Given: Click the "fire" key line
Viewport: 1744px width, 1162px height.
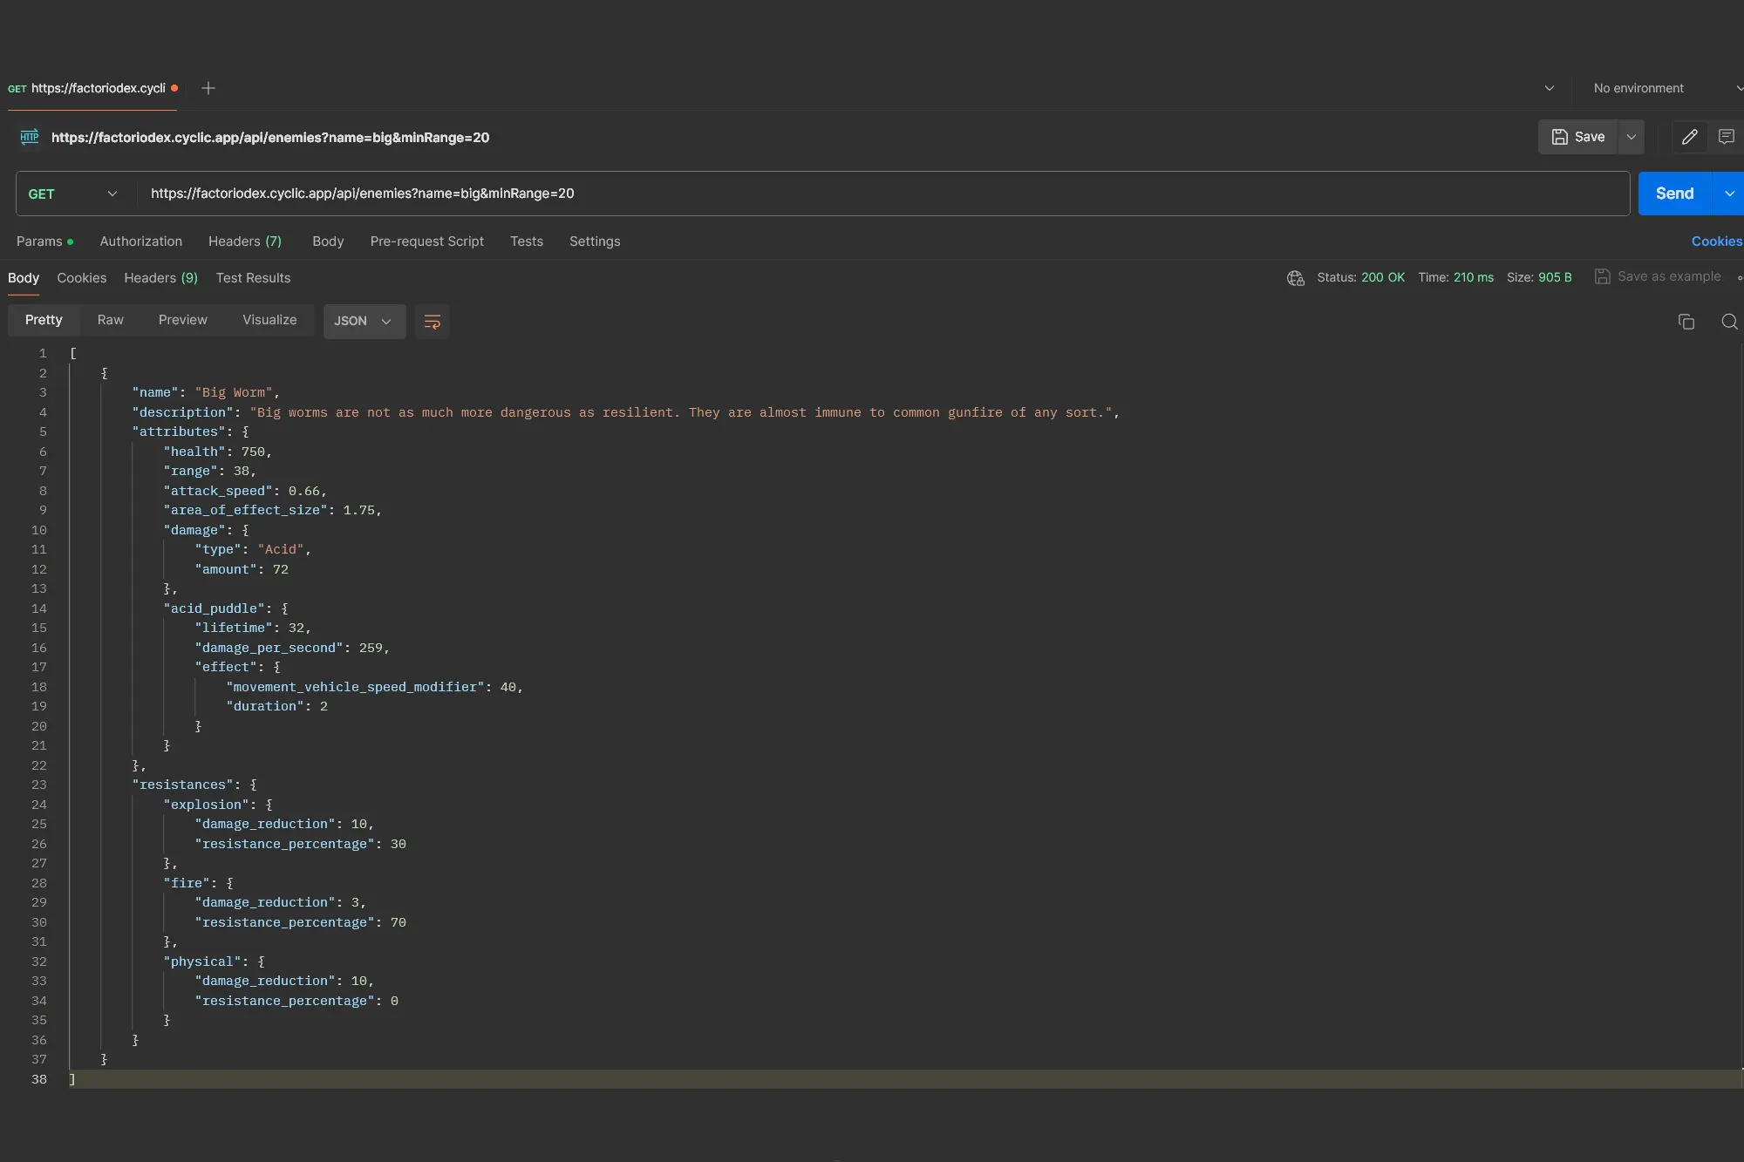Looking at the screenshot, I should point(198,883).
